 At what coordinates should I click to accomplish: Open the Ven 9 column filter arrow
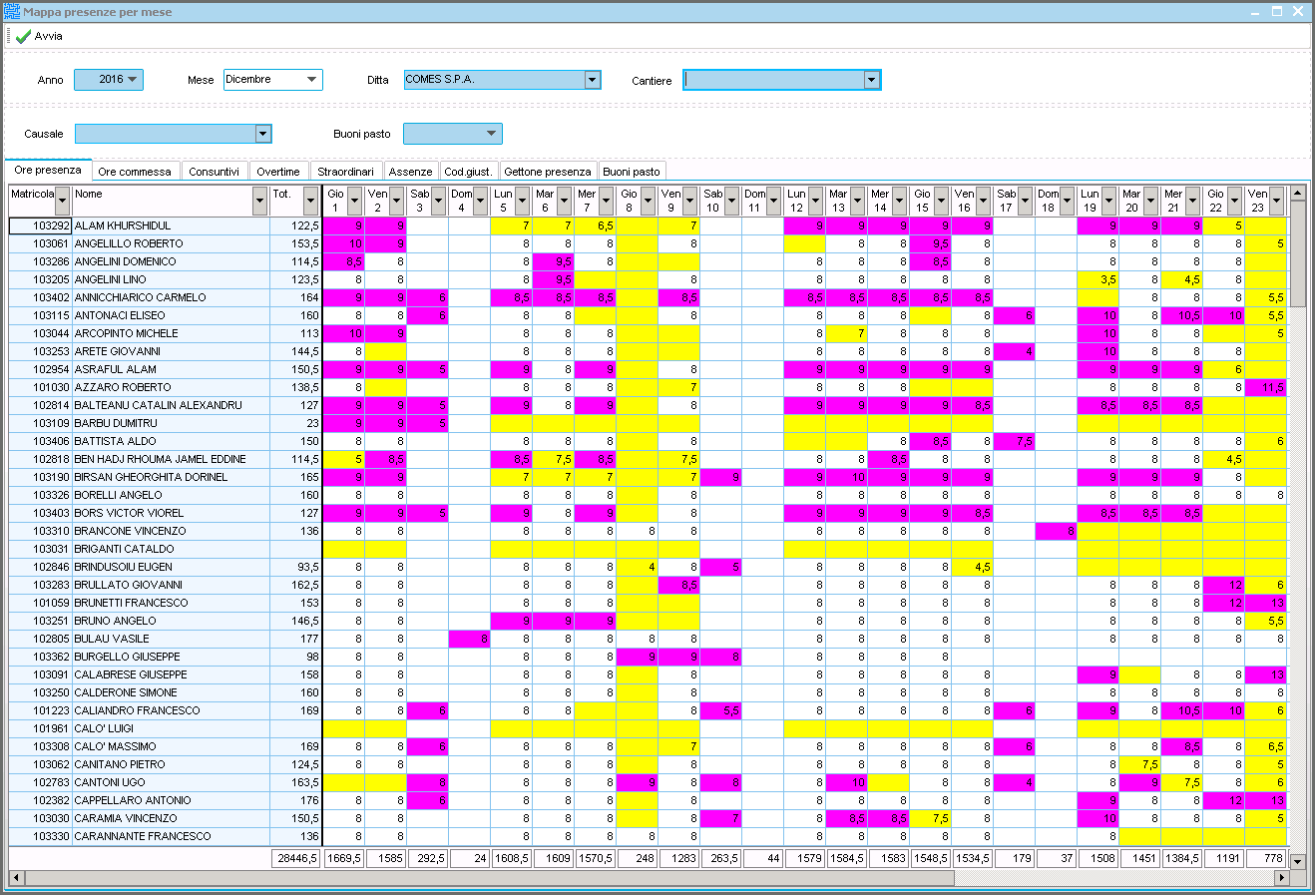point(689,201)
